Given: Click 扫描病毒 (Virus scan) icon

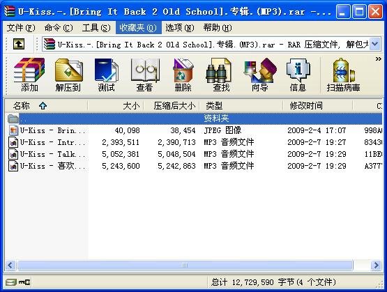Looking at the screenshot, I should click(343, 75).
